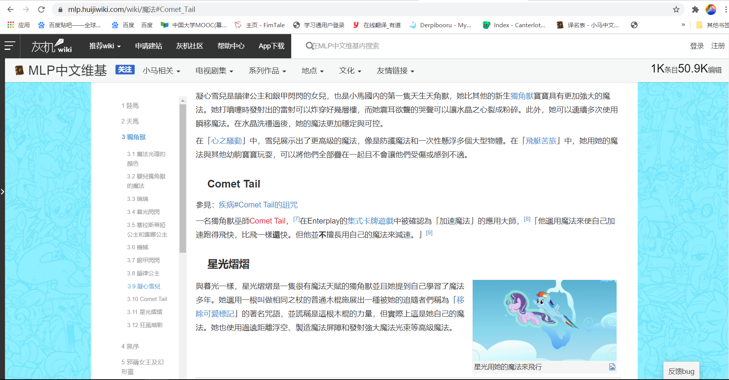
Task: Open the Starlight Glimmer flying thumbnail
Action: [544, 320]
